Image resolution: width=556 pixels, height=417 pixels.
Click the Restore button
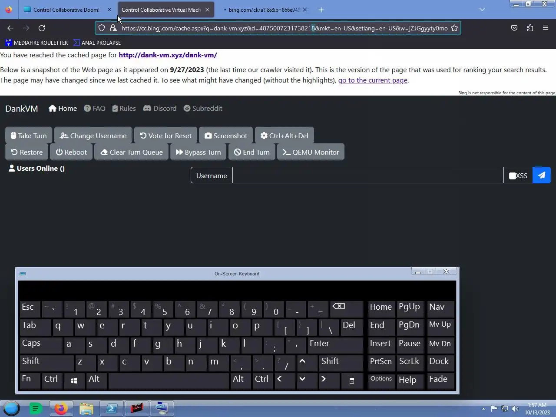pyautogui.click(x=27, y=152)
